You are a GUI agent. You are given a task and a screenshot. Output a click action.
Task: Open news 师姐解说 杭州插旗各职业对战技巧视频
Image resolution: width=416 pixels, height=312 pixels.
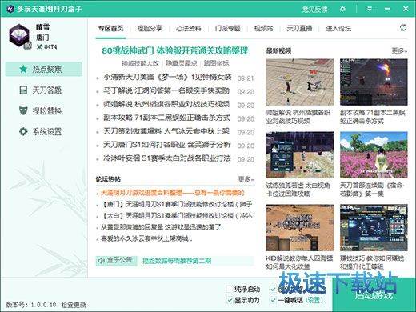tap(166, 104)
